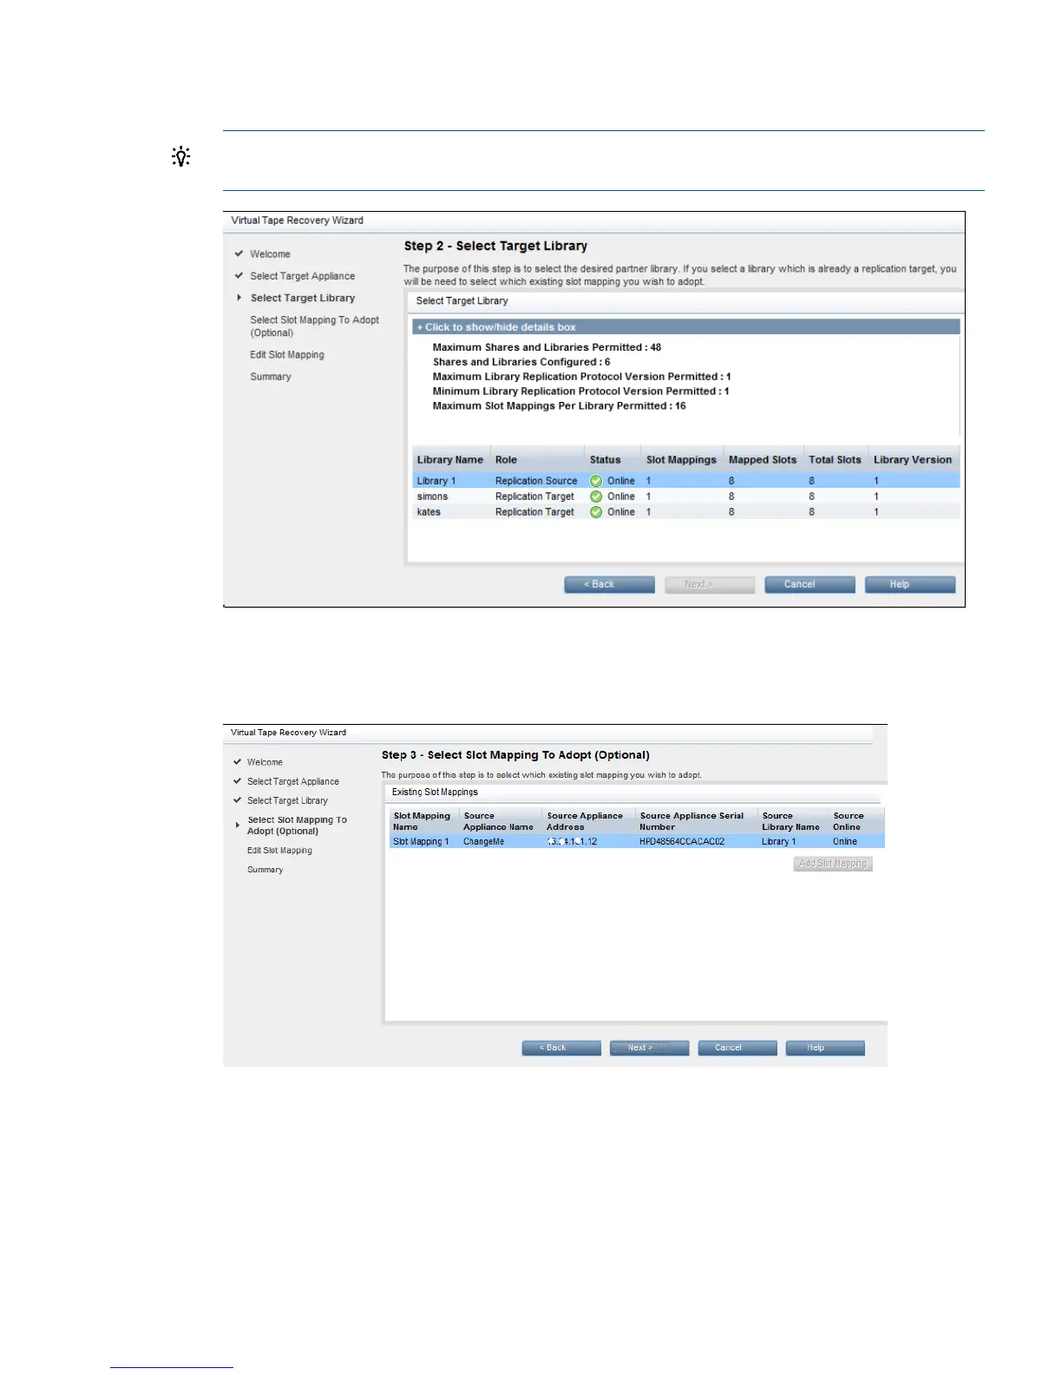This screenshot has width=1062, height=1375.
Task: Open Edit Slot Mapping in Step 2 wizard sidebar
Action: (x=287, y=355)
